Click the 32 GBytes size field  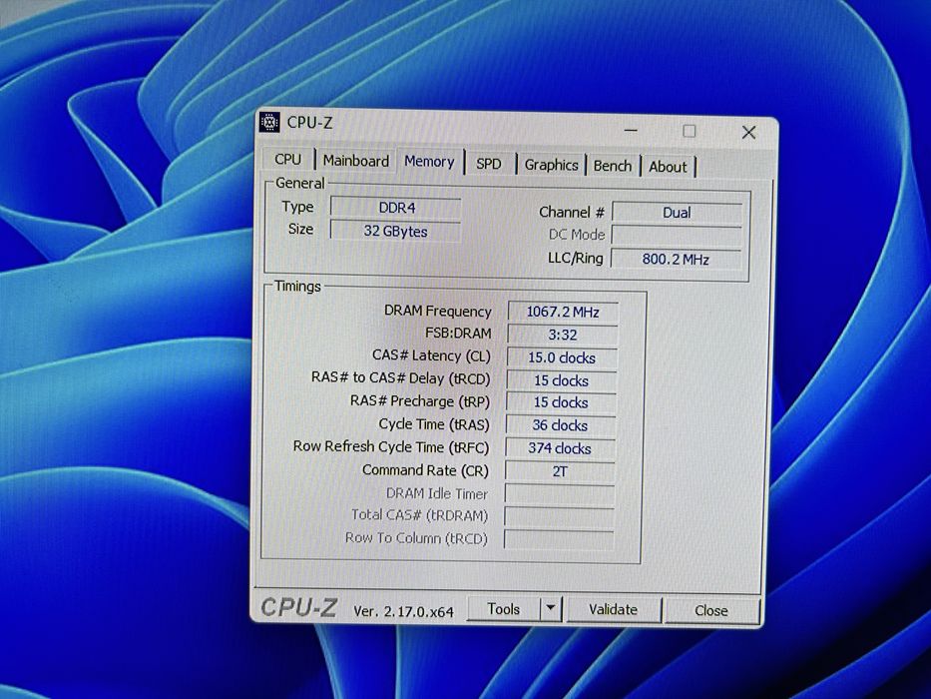(x=395, y=232)
